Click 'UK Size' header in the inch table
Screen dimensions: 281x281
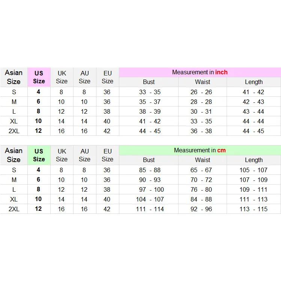62,77
